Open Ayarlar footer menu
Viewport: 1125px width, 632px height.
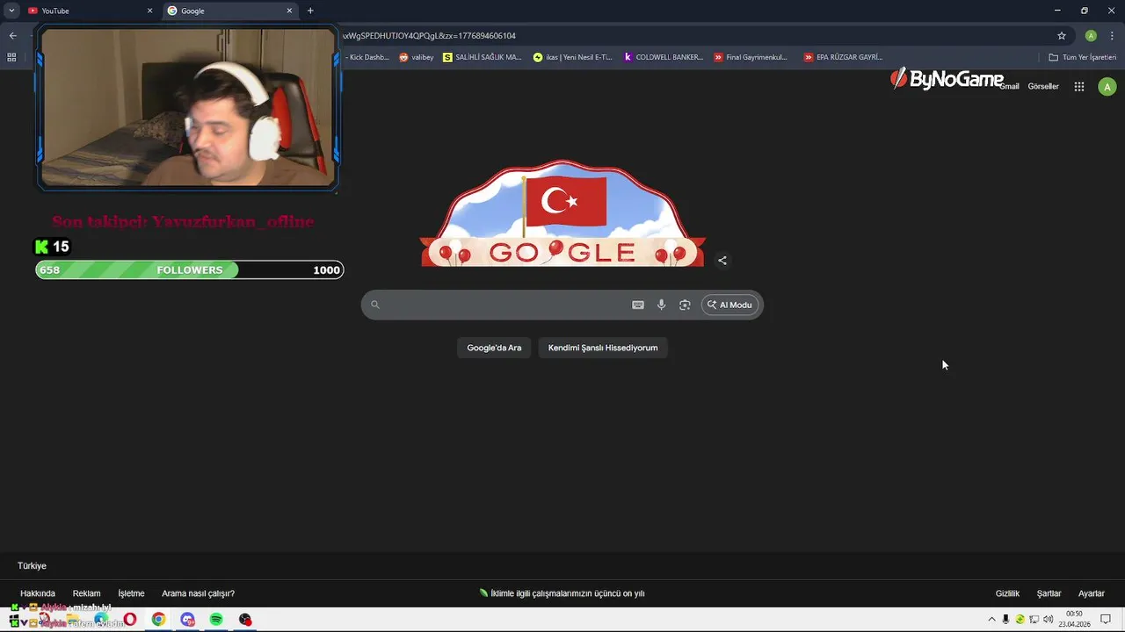[1091, 593]
